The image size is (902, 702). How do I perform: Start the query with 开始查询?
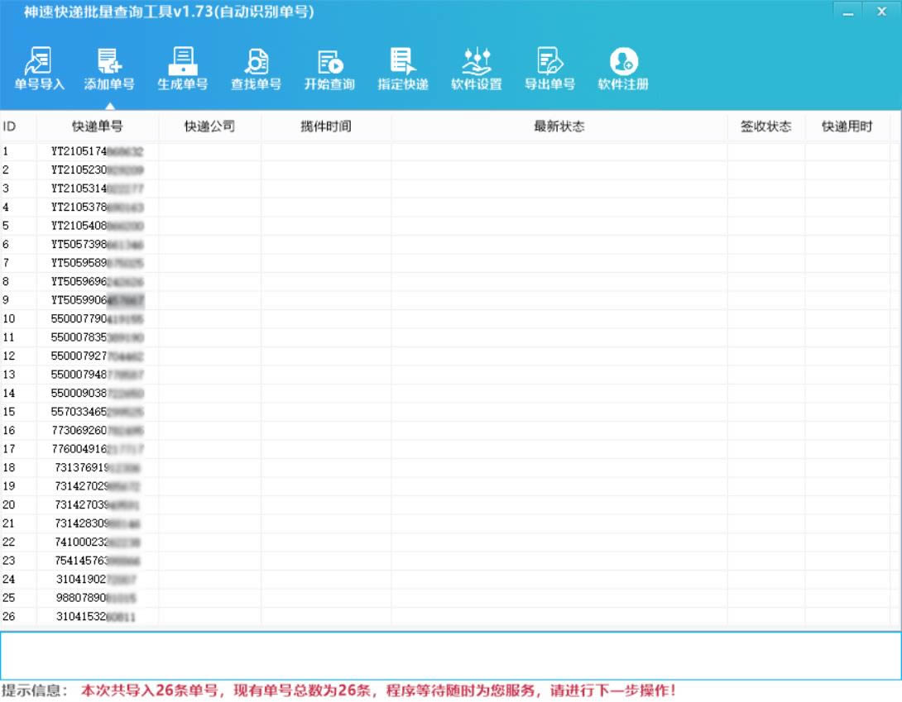(x=329, y=69)
